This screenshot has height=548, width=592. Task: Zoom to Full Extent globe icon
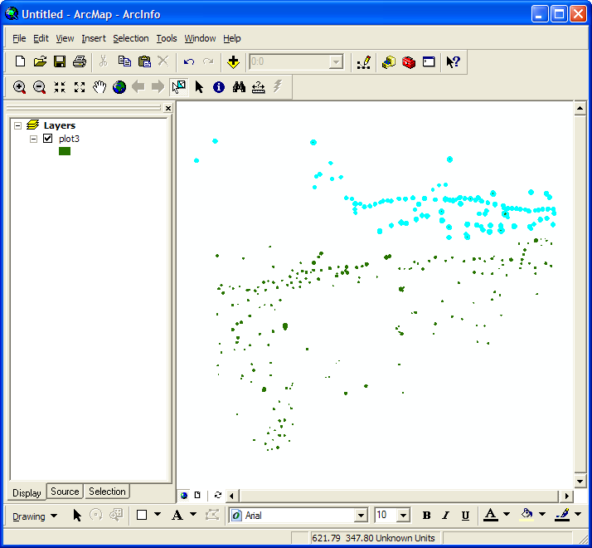pos(119,87)
